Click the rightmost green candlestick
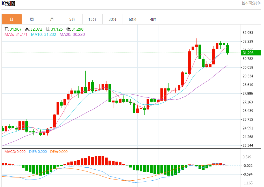 click(x=228, y=49)
